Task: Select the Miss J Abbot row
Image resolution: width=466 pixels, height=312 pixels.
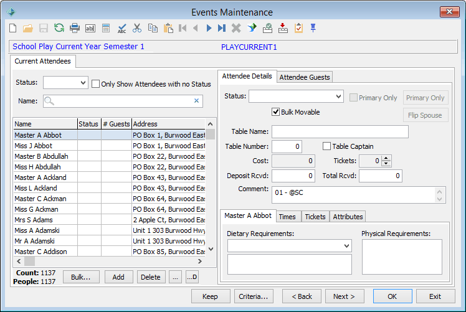Action: [110, 146]
